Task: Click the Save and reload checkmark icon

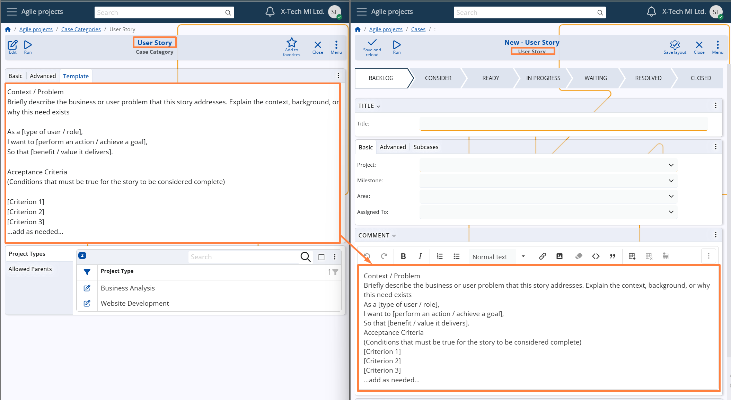Action: 372,43
